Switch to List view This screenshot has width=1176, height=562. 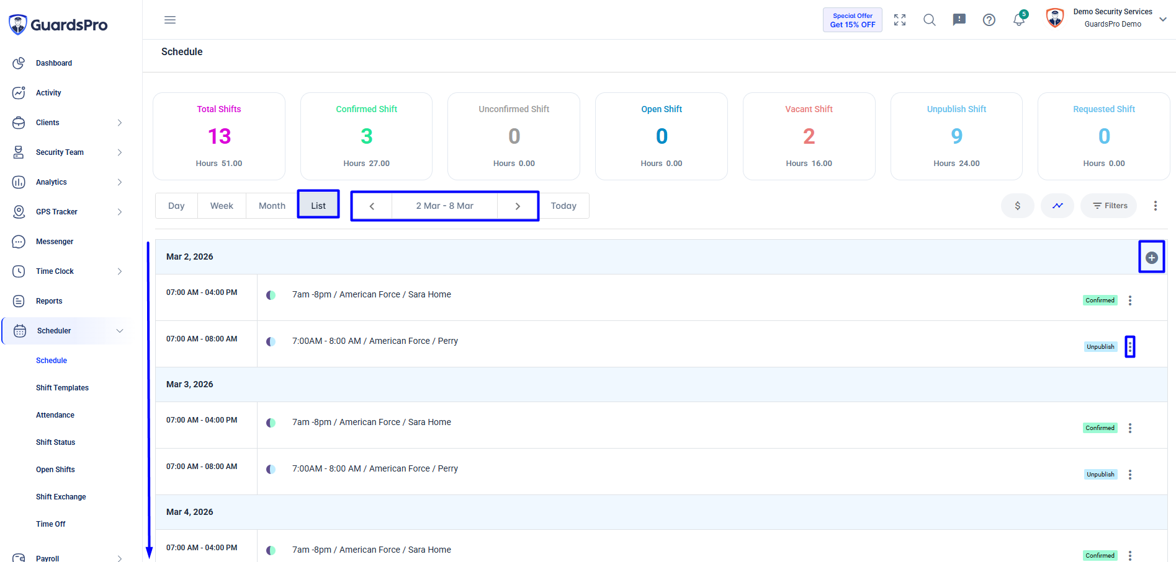[318, 206]
